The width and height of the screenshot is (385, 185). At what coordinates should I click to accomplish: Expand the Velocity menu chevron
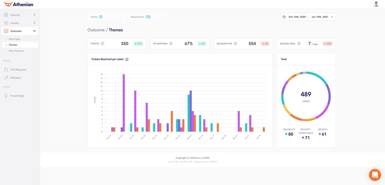pyautogui.click(x=34, y=15)
